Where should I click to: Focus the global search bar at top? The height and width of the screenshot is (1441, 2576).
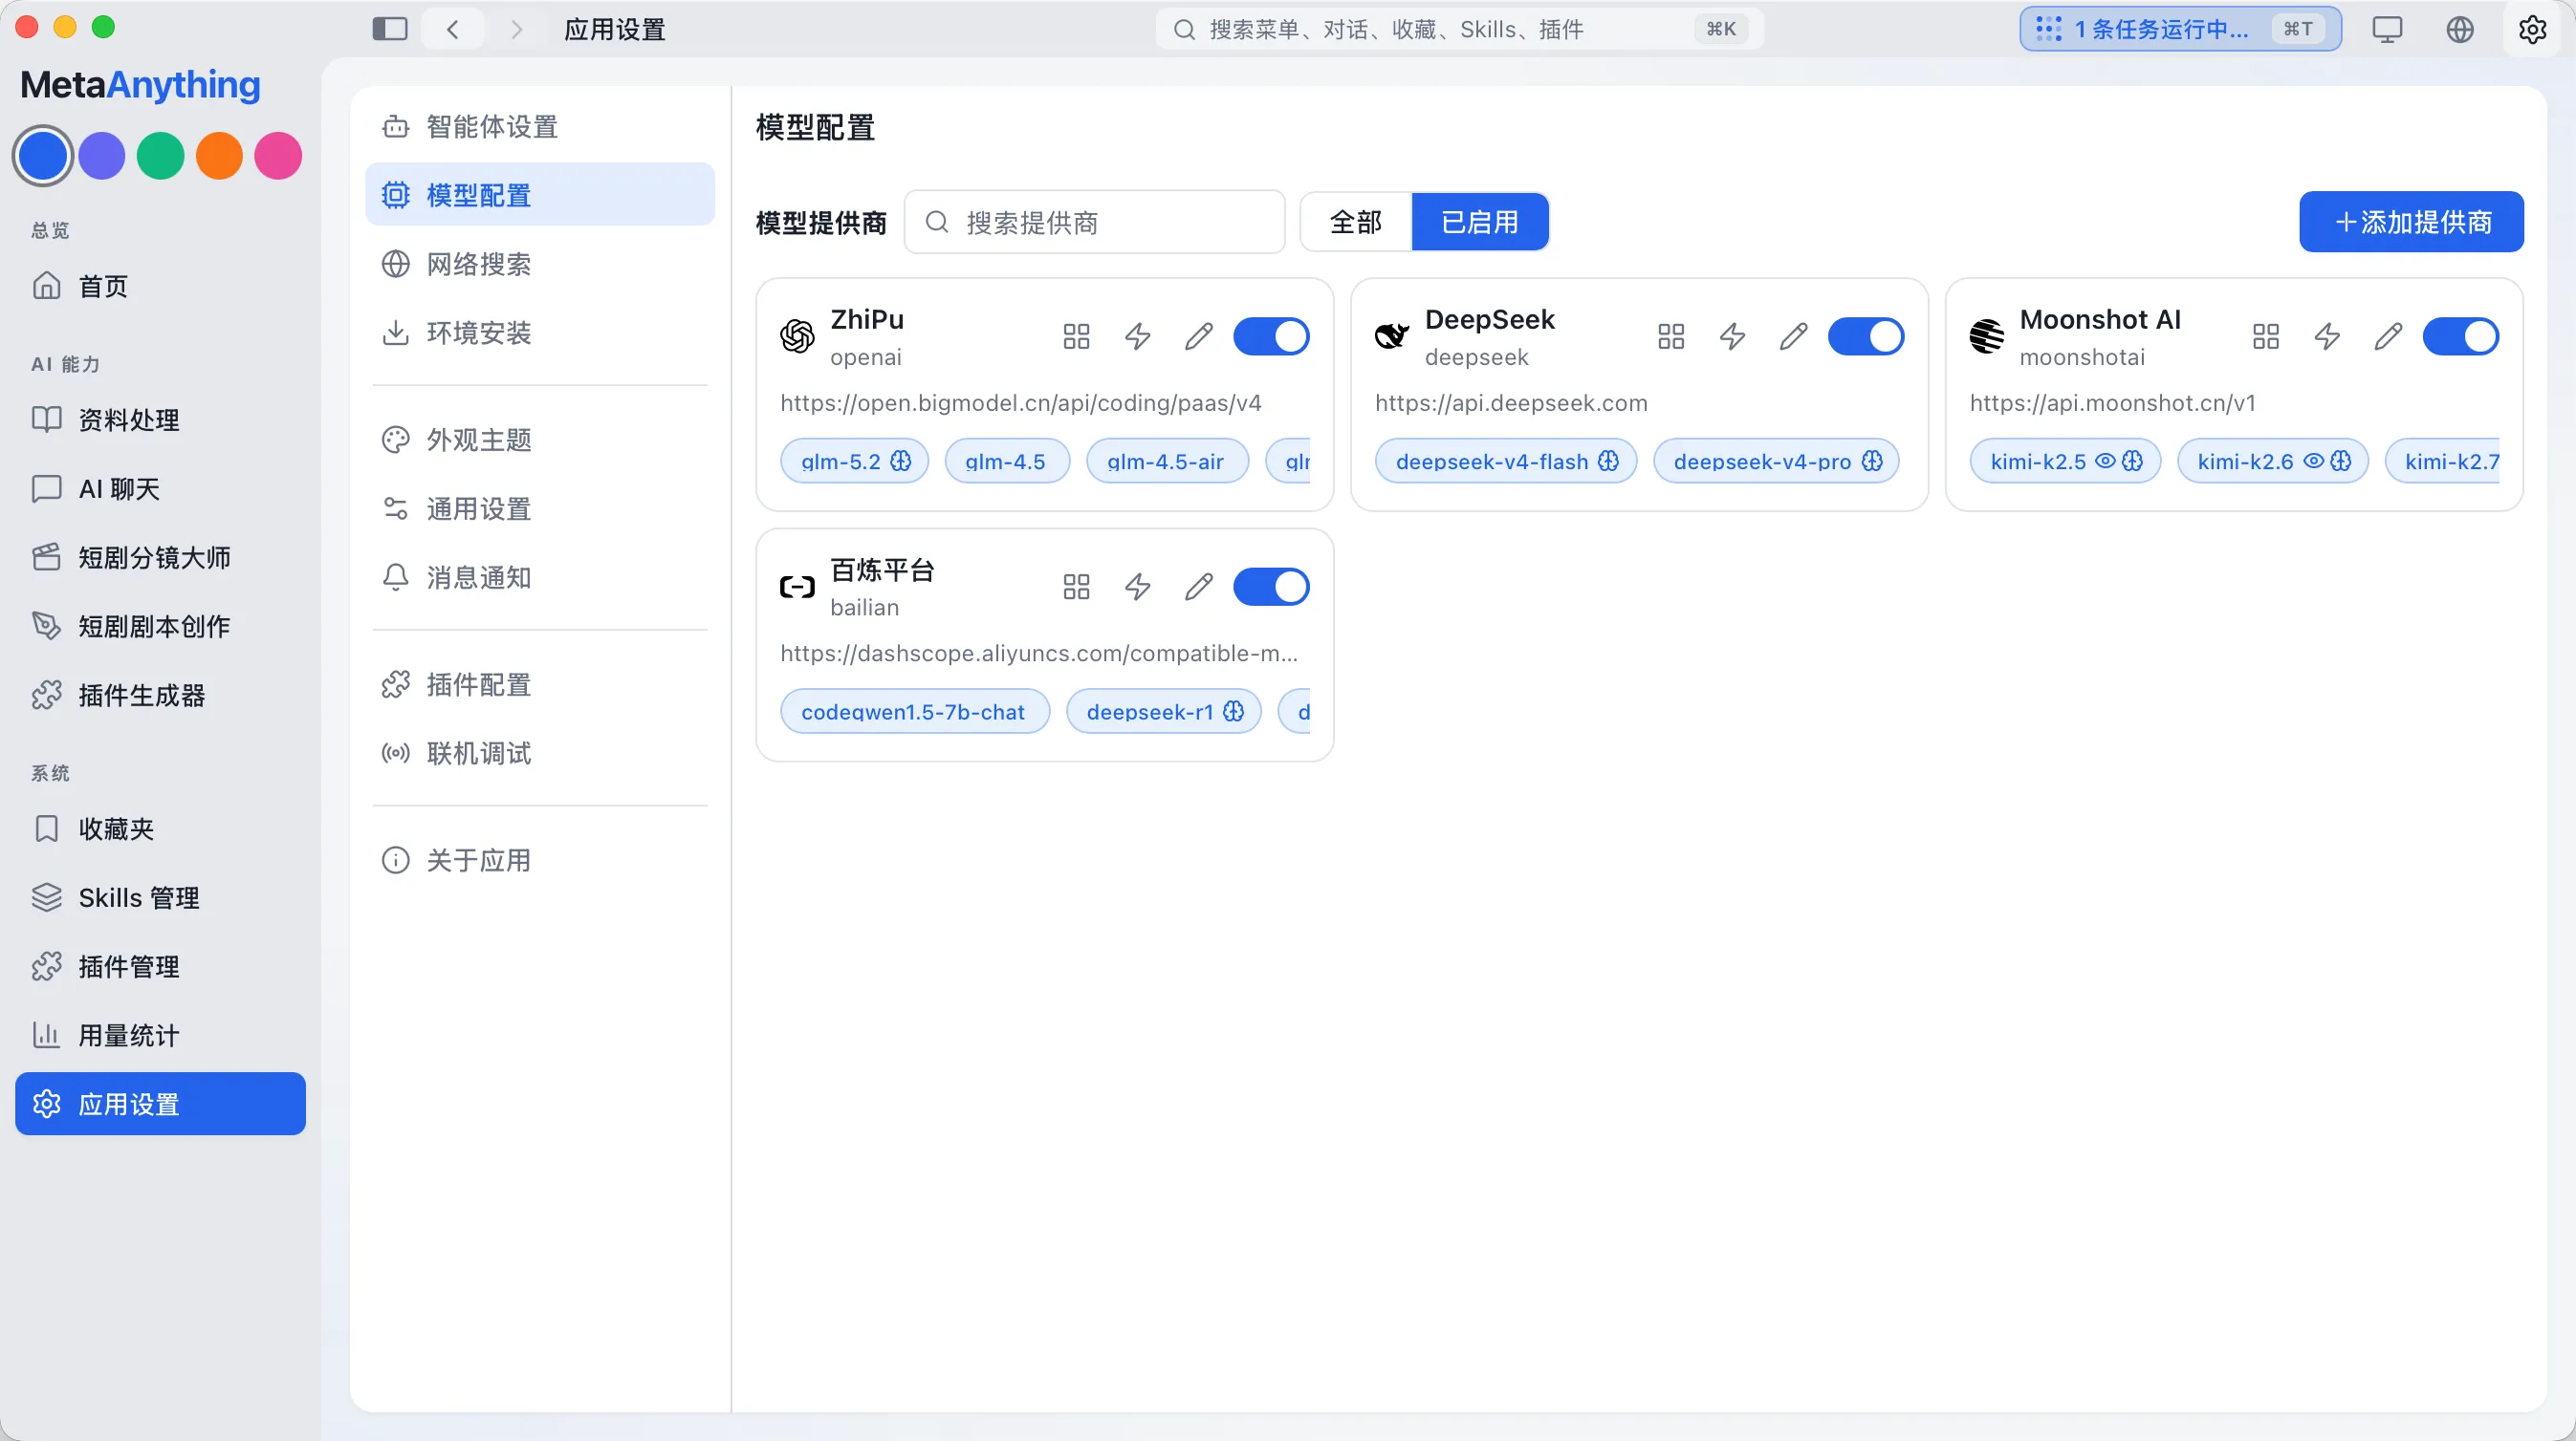(1459, 29)
